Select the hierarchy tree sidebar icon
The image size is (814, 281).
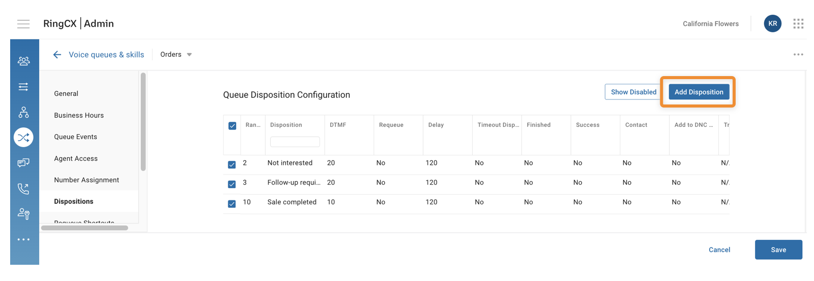(23, 112)
